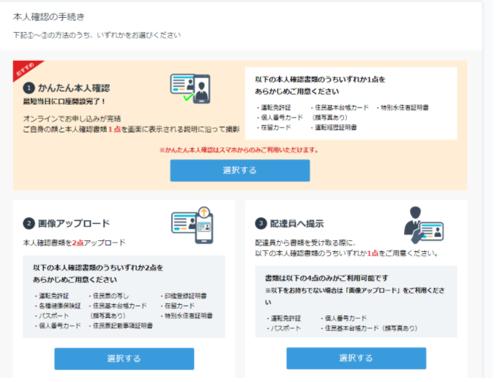Click text 本人確認書類を2点アップロード
Image resolution: width=498 pixels, height=382 pixels.
point(75,243)
